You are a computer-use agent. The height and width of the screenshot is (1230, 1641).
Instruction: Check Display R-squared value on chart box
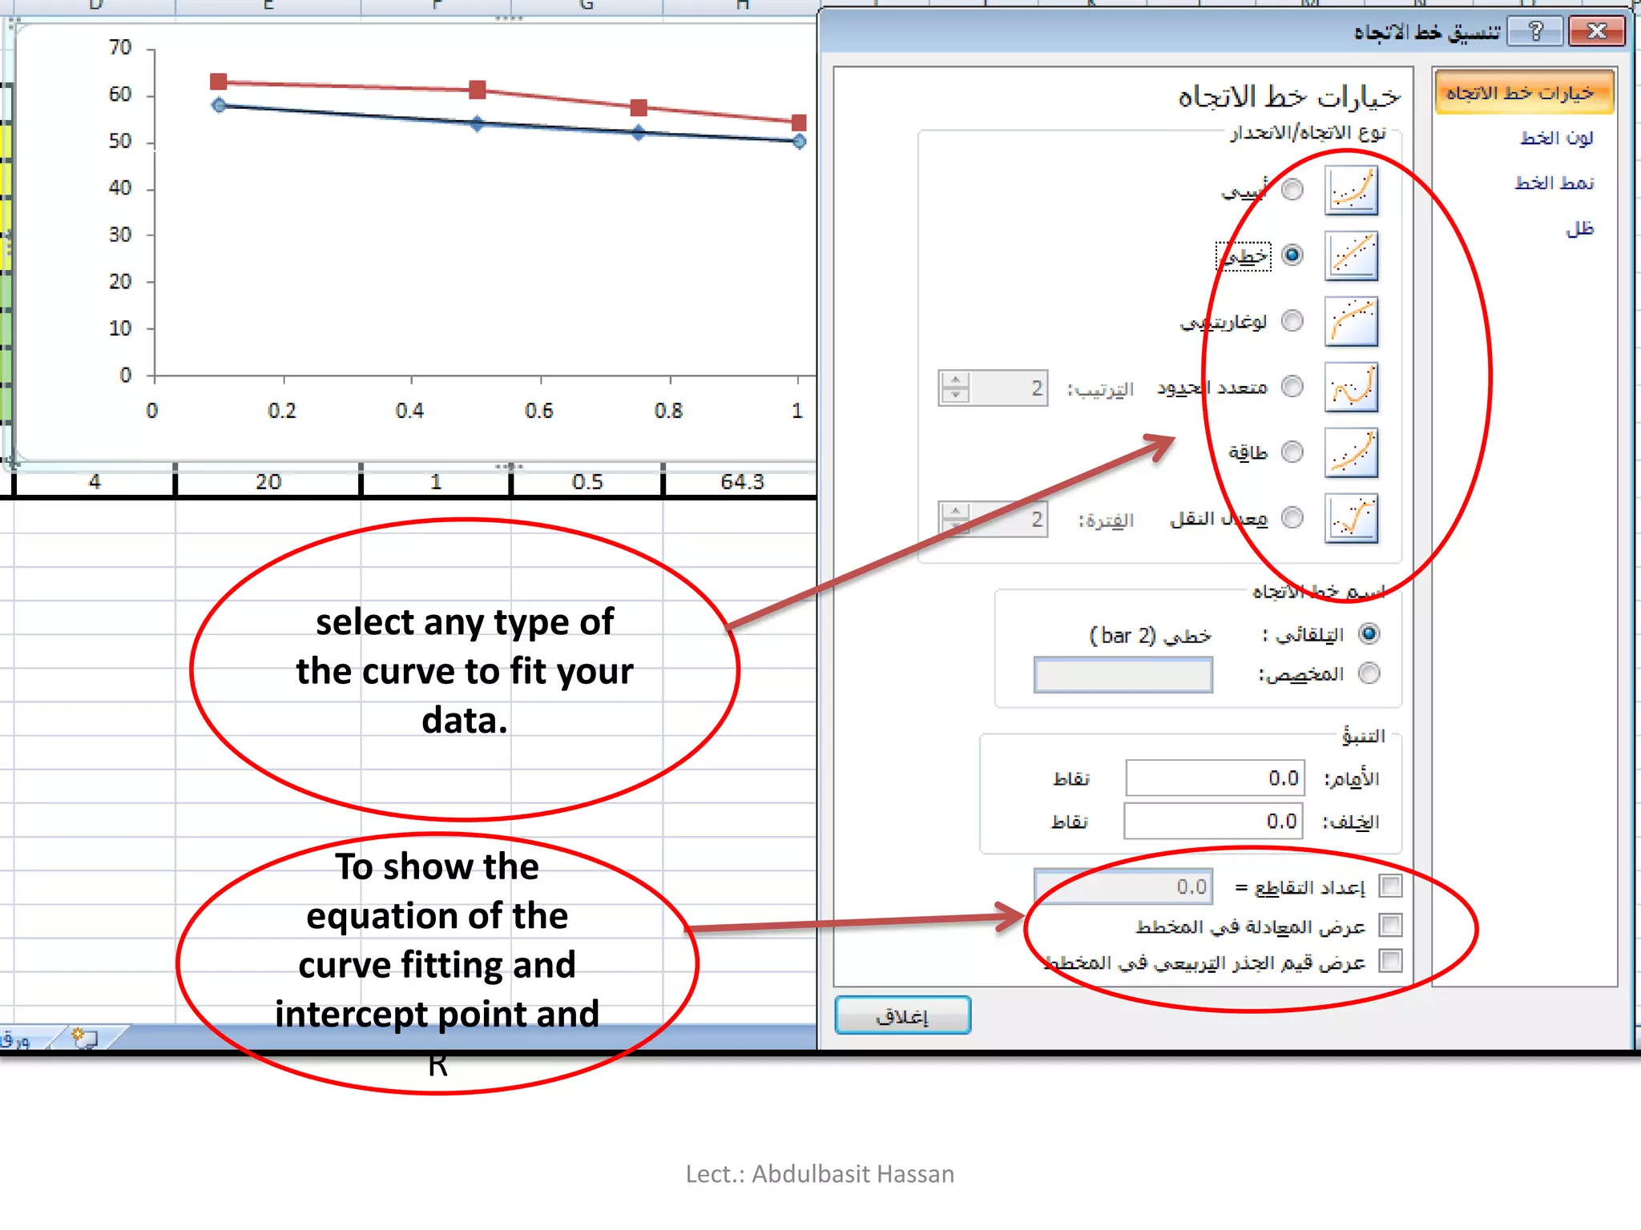[x=1391, y=961]
